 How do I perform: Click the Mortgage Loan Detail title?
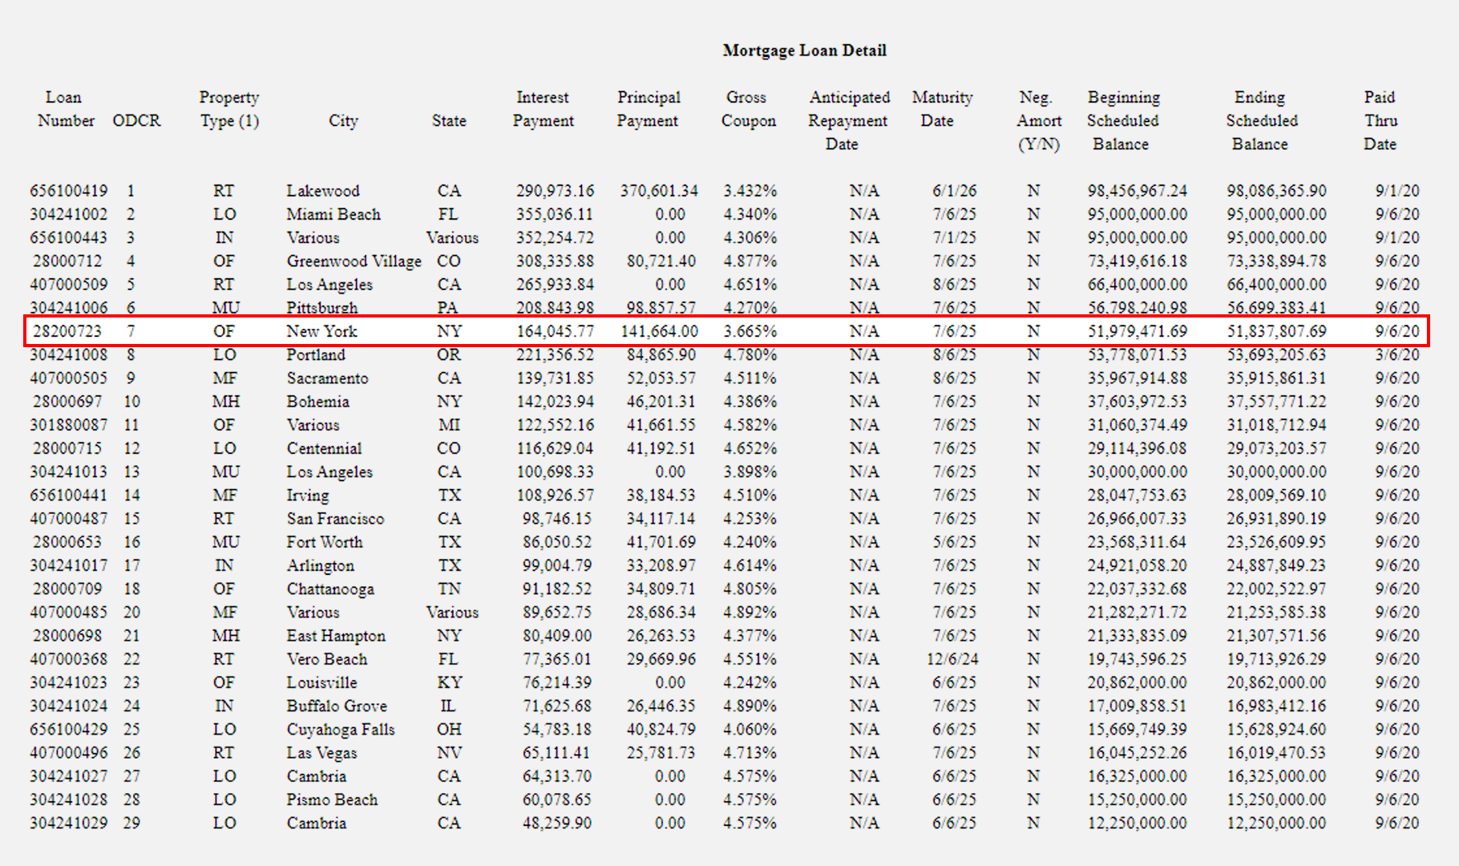pyautogui.click(x=804, y=51)
